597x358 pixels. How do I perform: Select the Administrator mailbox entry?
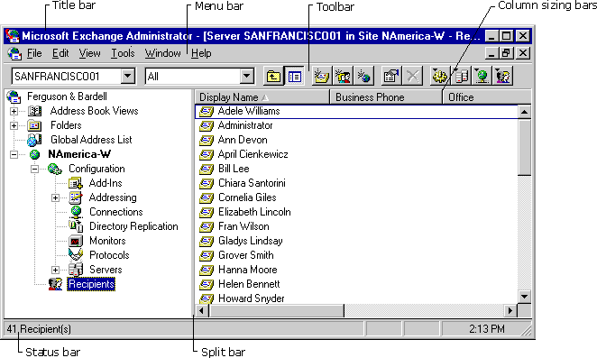tap(245, 125)
